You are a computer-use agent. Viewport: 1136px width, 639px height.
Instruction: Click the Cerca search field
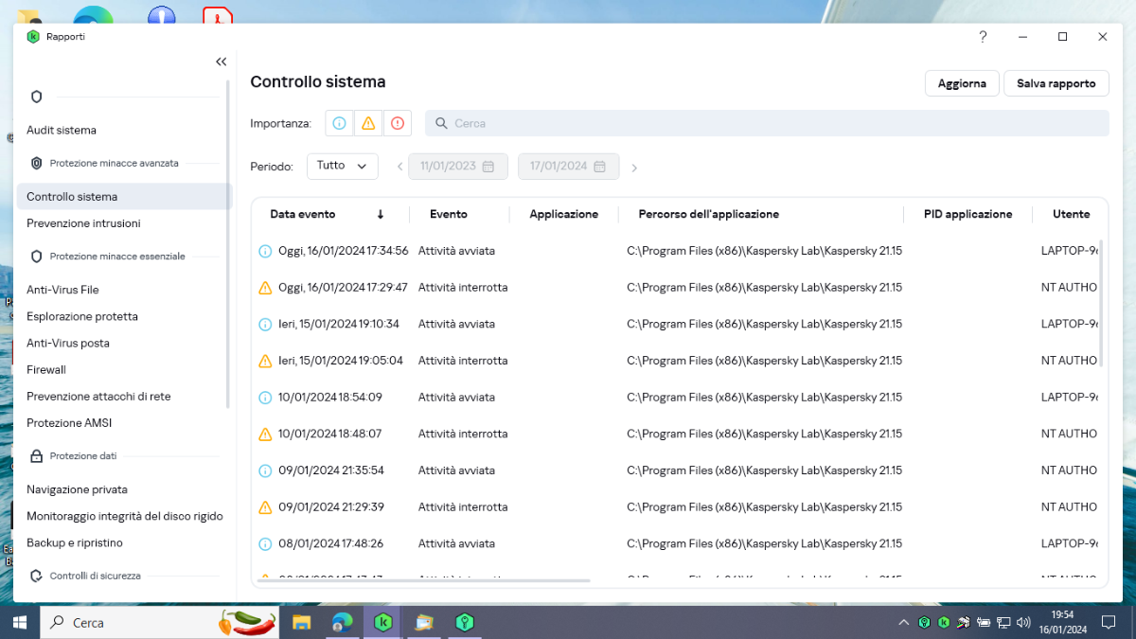coord(776,123)
